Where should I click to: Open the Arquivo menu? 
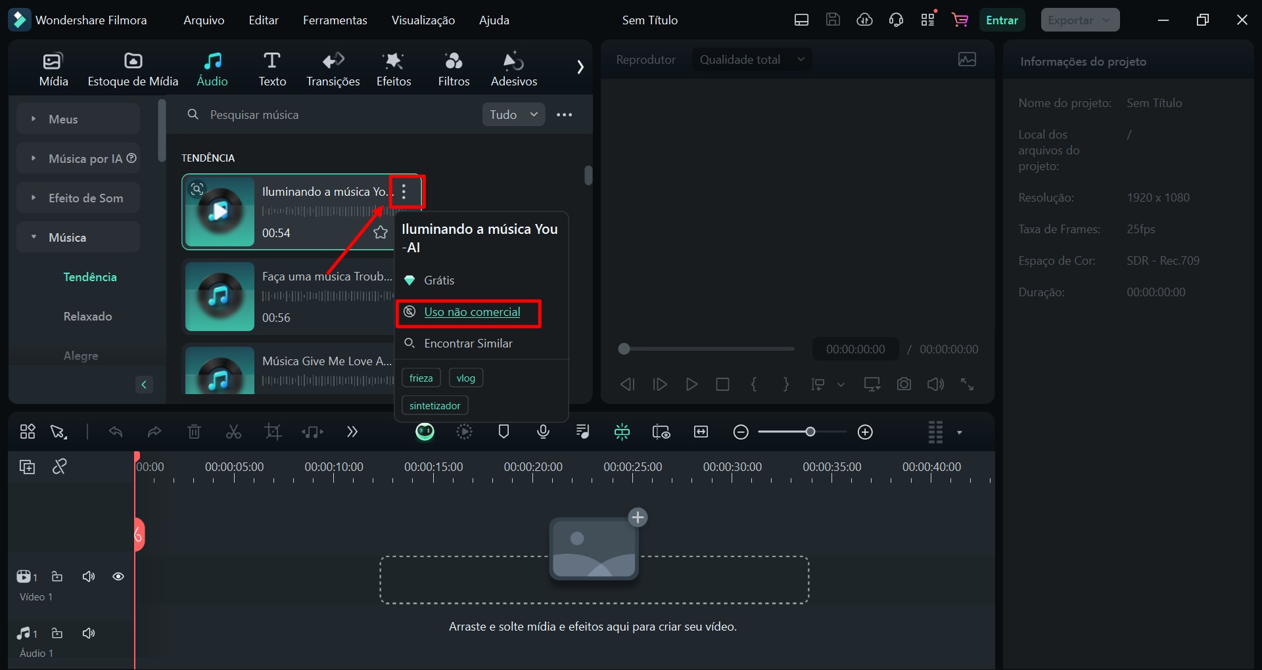tap(204, 20)
